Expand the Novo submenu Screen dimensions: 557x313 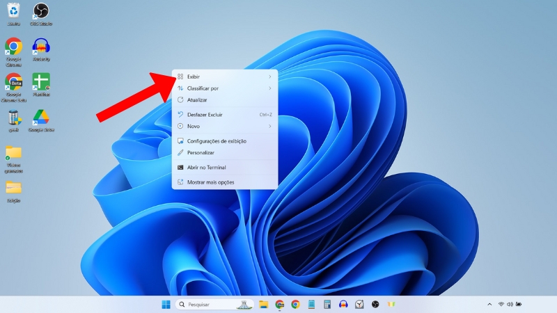click(x=224, y=126)
